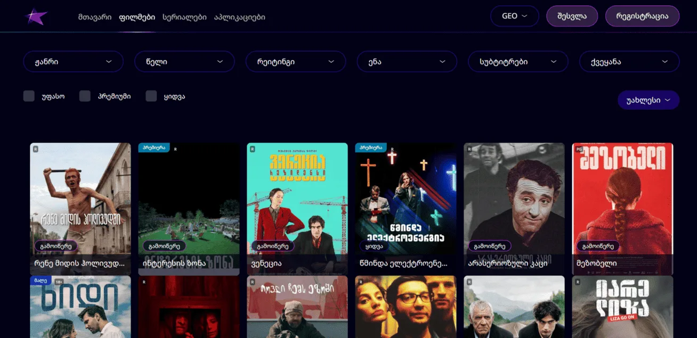Click R rating badge on რენე მიდის ჰოლივუდში poster
The image size is (697, 338).
pos(35,149)
